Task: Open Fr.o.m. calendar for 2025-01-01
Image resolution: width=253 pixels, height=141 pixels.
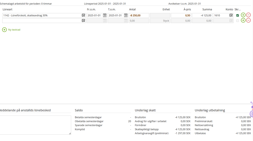Action: tap(105, 15)
